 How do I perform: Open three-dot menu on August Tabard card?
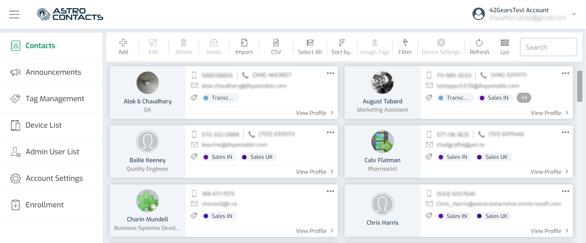[x=565, y=73]
